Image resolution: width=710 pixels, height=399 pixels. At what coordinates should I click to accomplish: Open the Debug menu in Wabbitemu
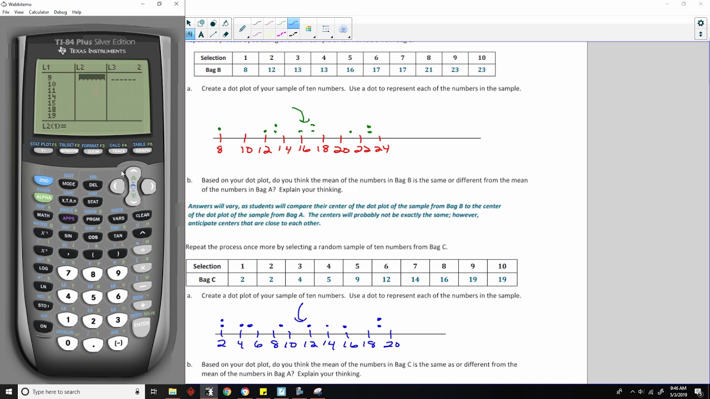click(60, 12)
